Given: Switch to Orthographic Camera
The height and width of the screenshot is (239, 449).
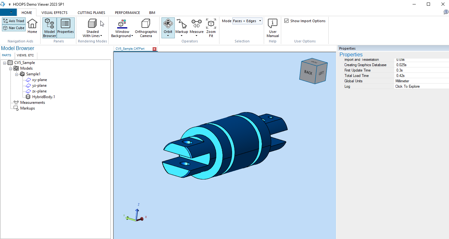Looking at the screenshot, I should (x=146, y=28).
